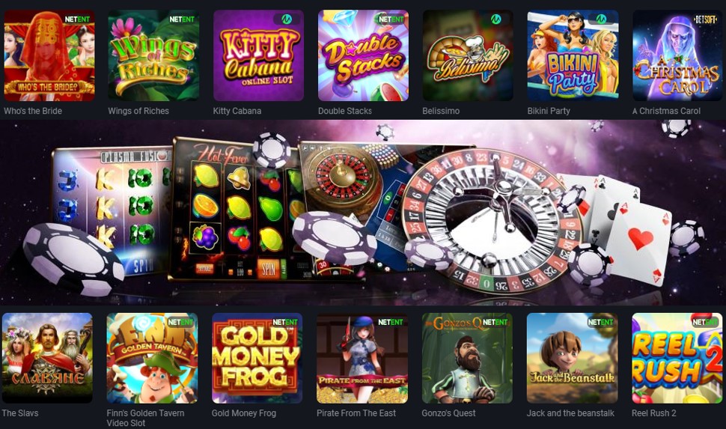Select the Jack and the Beanstalk tile
The image size is (726, 429).
pyautogui.click(x=573, y=358)
